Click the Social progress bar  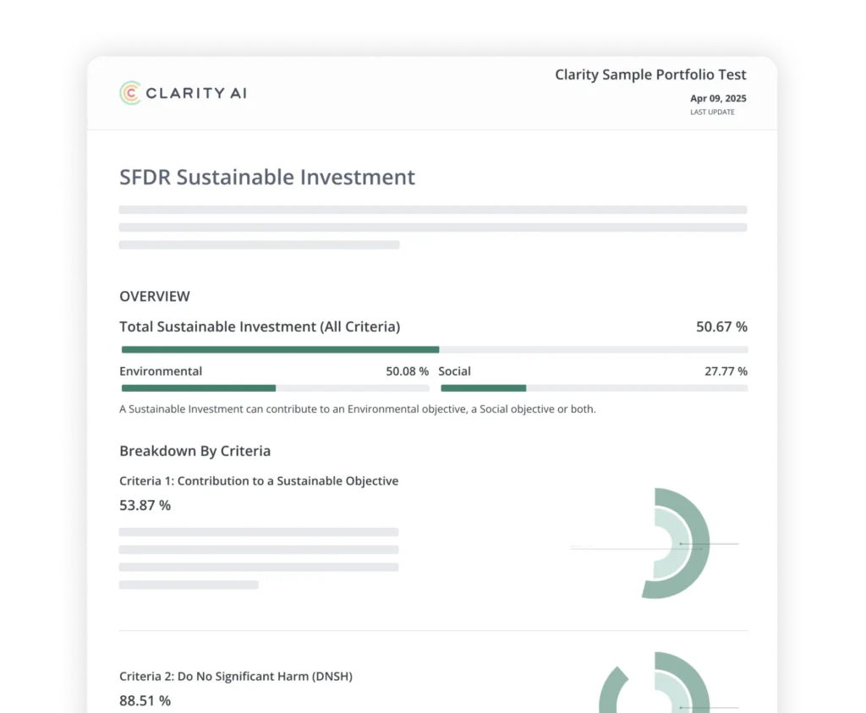click(x=595, y=388)
